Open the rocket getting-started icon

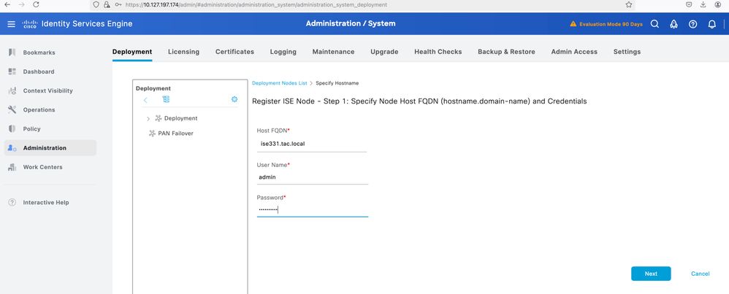(x=673, y=24)
